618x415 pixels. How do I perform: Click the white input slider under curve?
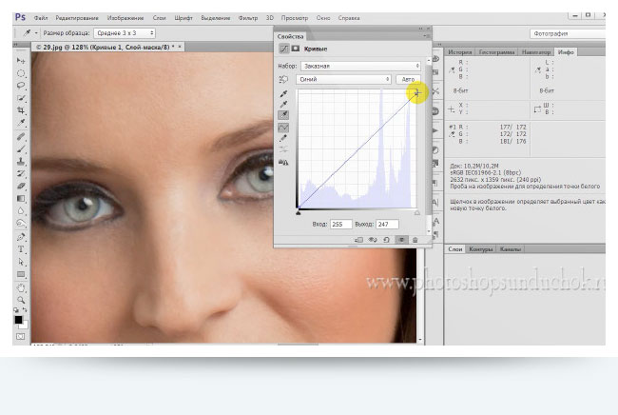pos(417,212)
